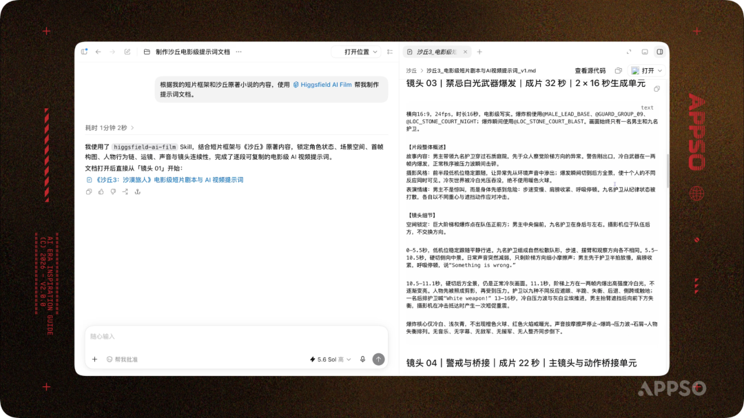Image resolution: width=744 pixels, height=418 pixels.
Task: Add a new tab with the plus icon
Action: 479,52
